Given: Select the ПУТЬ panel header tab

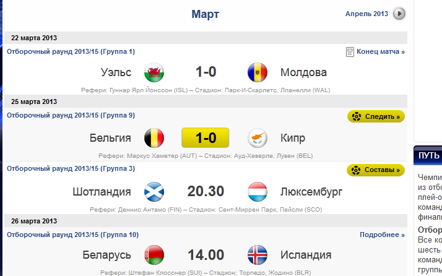Looking at the screenshot, I should 428,155.
